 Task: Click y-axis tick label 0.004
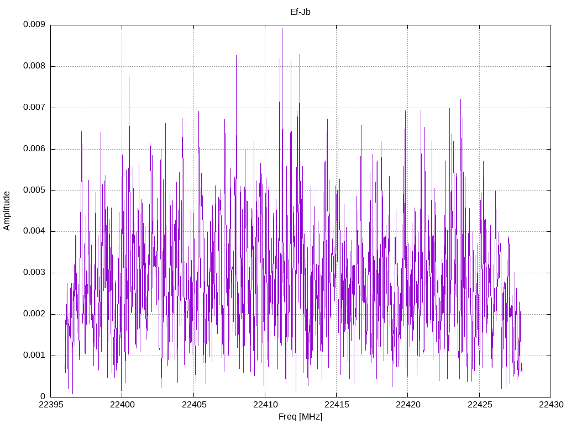tap(34, 231)
